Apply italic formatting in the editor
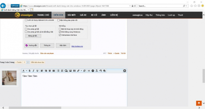The image size is (205, 109). (x=33, y=71)
